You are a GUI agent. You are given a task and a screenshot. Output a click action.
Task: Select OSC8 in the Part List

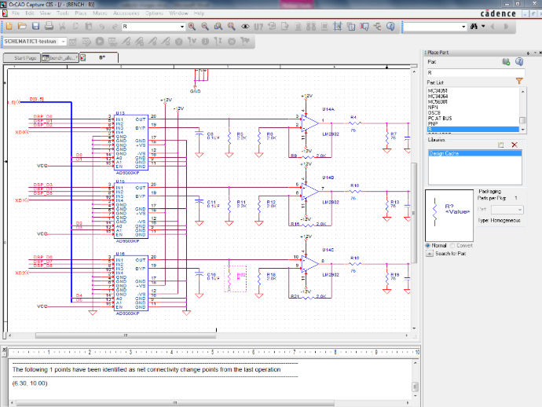click(473, 112)
